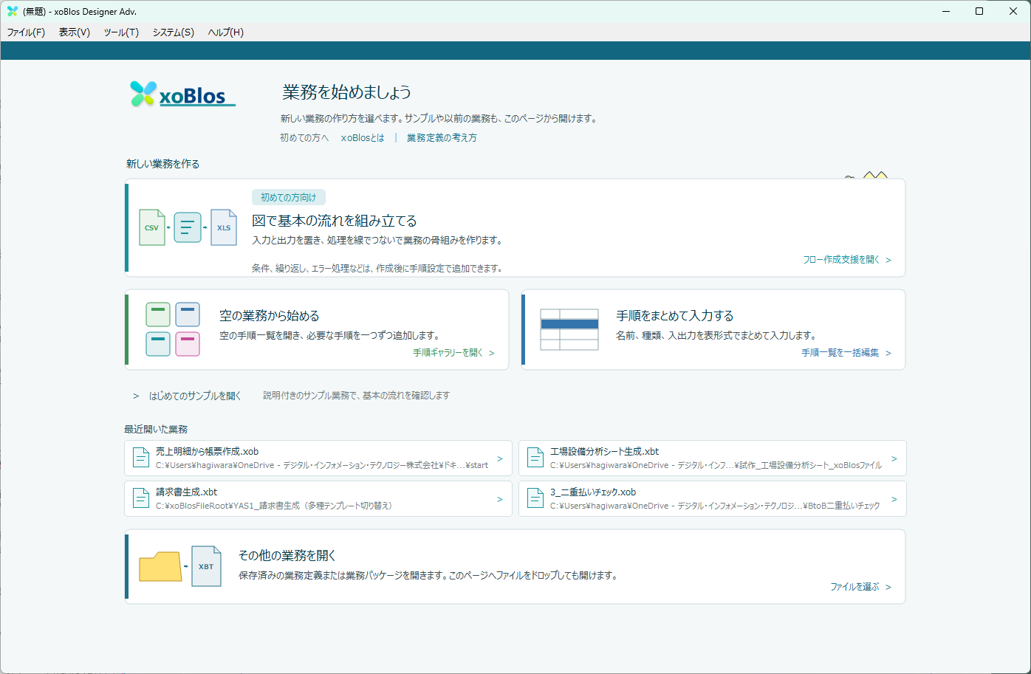This screenshot has width=1031, height=674.
Task: Open the システム(S) menu
Action: tap(174, 32)
